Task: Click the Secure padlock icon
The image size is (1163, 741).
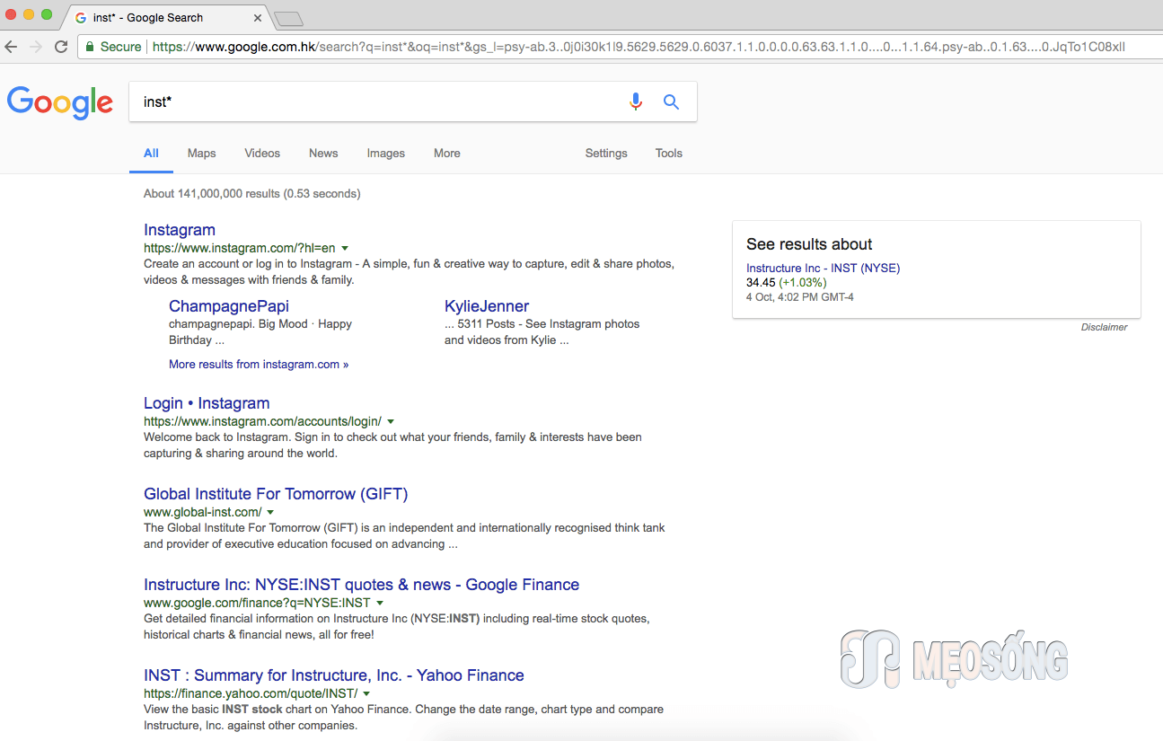Action: (90, 47)
